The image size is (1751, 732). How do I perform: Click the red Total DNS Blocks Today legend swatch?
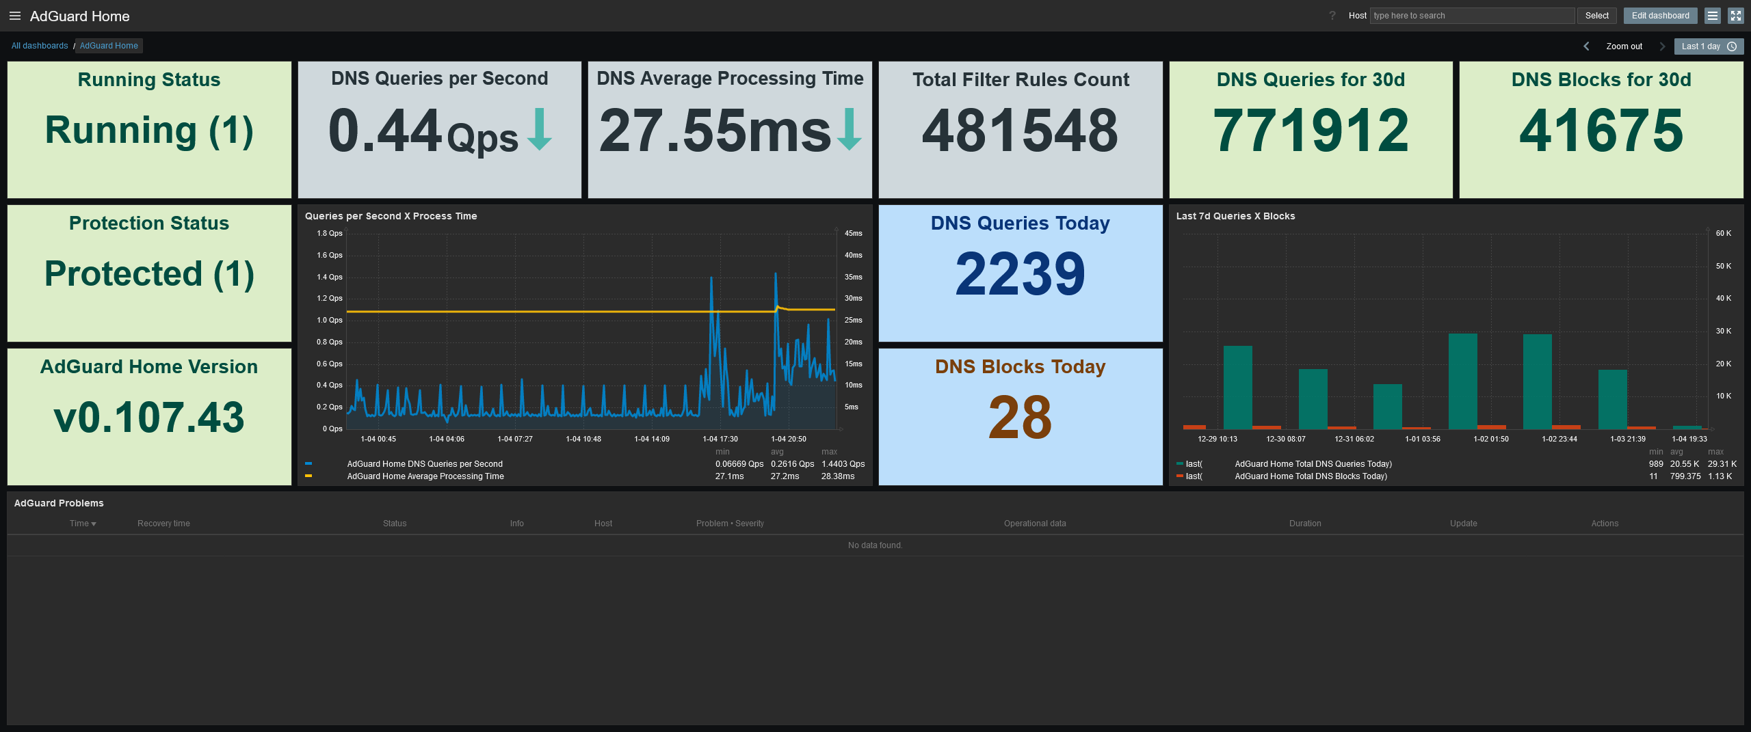1180,476
